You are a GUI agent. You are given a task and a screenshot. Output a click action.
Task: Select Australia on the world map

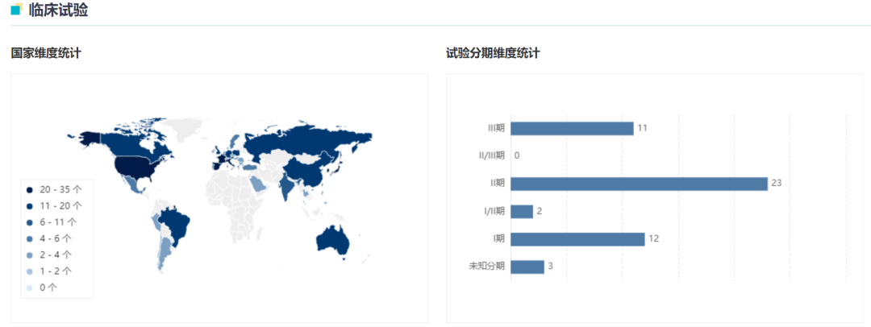pos(335,238)
